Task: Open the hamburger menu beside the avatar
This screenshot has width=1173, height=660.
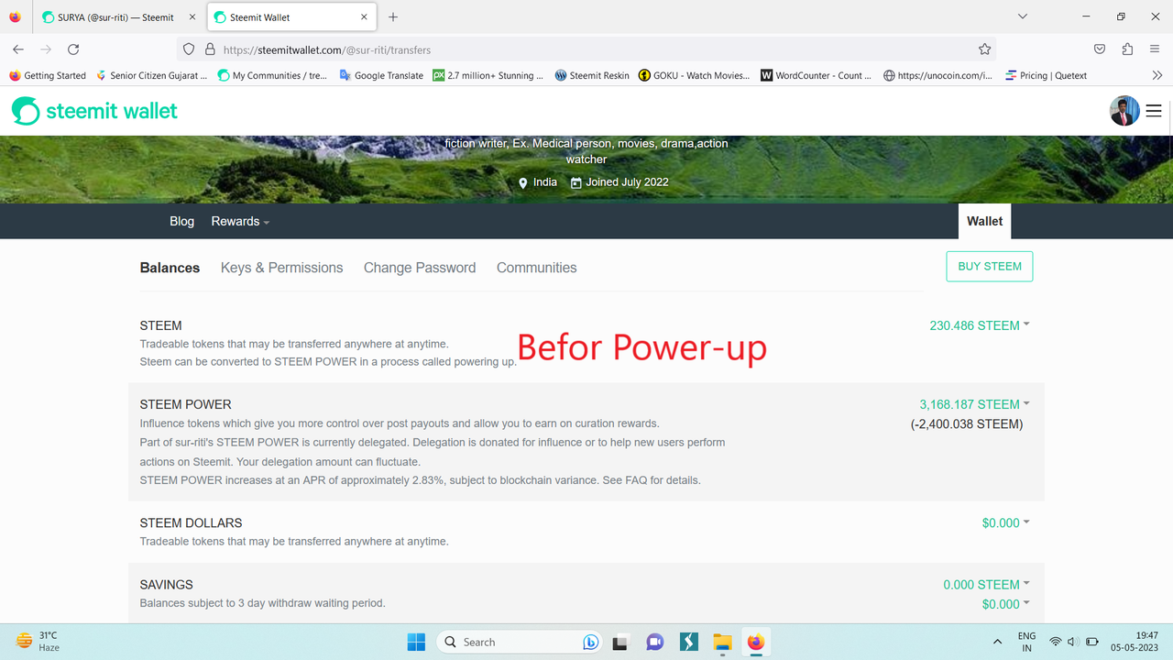Action: (x=1154, y=111)
